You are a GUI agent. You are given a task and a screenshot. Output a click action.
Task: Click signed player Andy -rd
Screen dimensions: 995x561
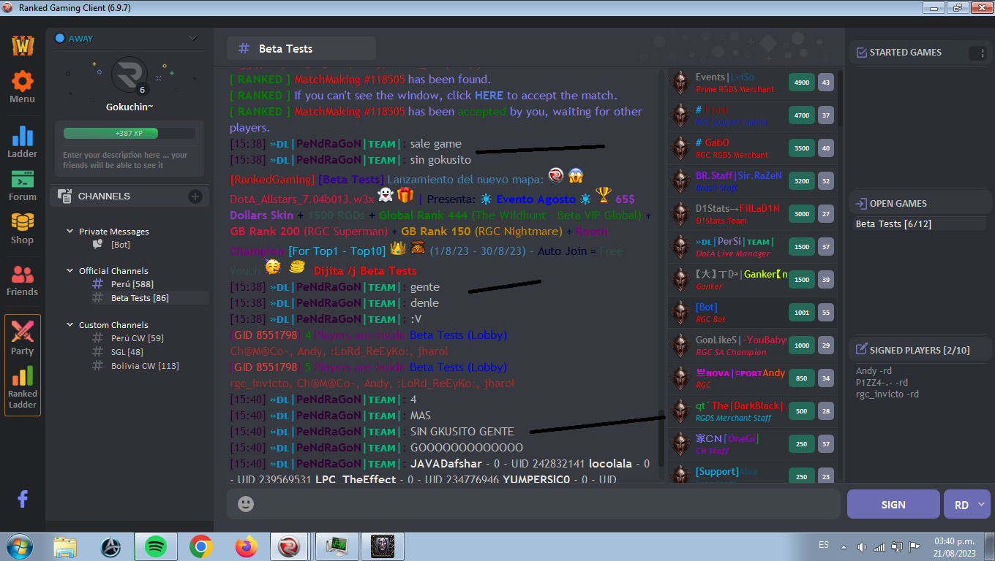(874, 371)
